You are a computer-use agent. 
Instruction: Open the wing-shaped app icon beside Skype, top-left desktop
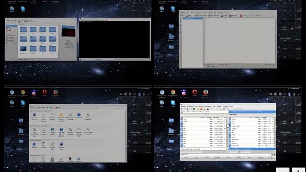[x=12, y=9]
